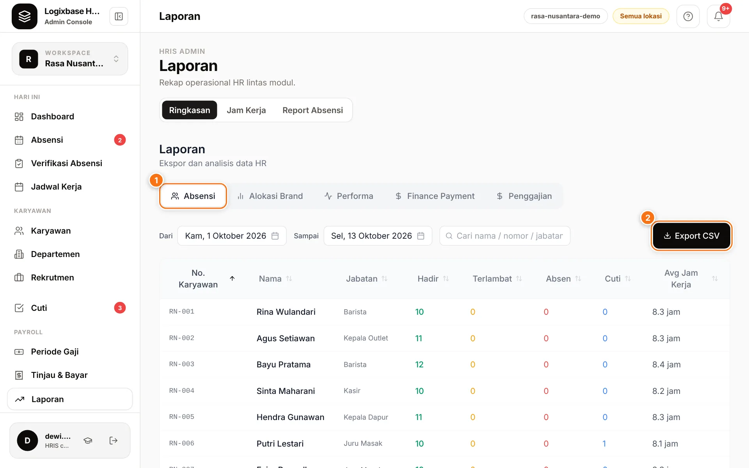Click the Logixbase stacked layers logo
The height and width of the screenshot is (468, 749).
25,16
